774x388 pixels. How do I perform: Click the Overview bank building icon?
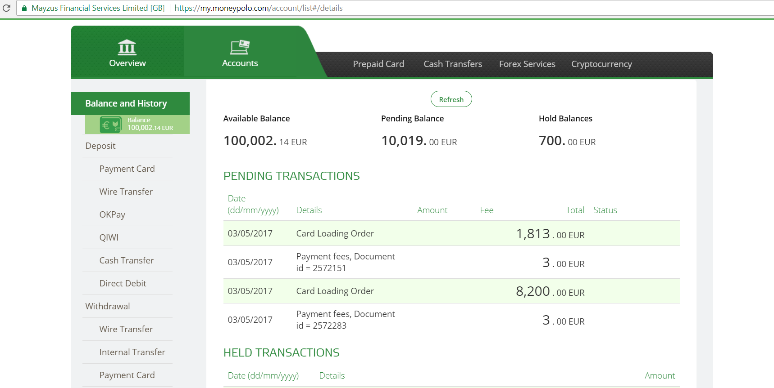(127, 47)
